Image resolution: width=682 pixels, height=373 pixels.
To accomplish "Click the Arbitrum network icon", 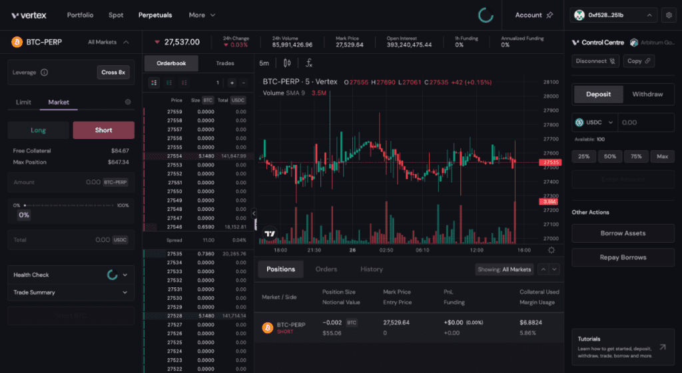I will [634, 43].
